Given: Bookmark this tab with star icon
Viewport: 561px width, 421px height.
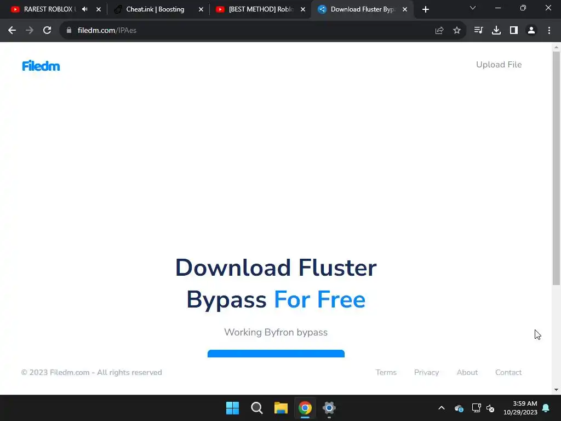Looking at the screenshot, I should tap(456, 31).
